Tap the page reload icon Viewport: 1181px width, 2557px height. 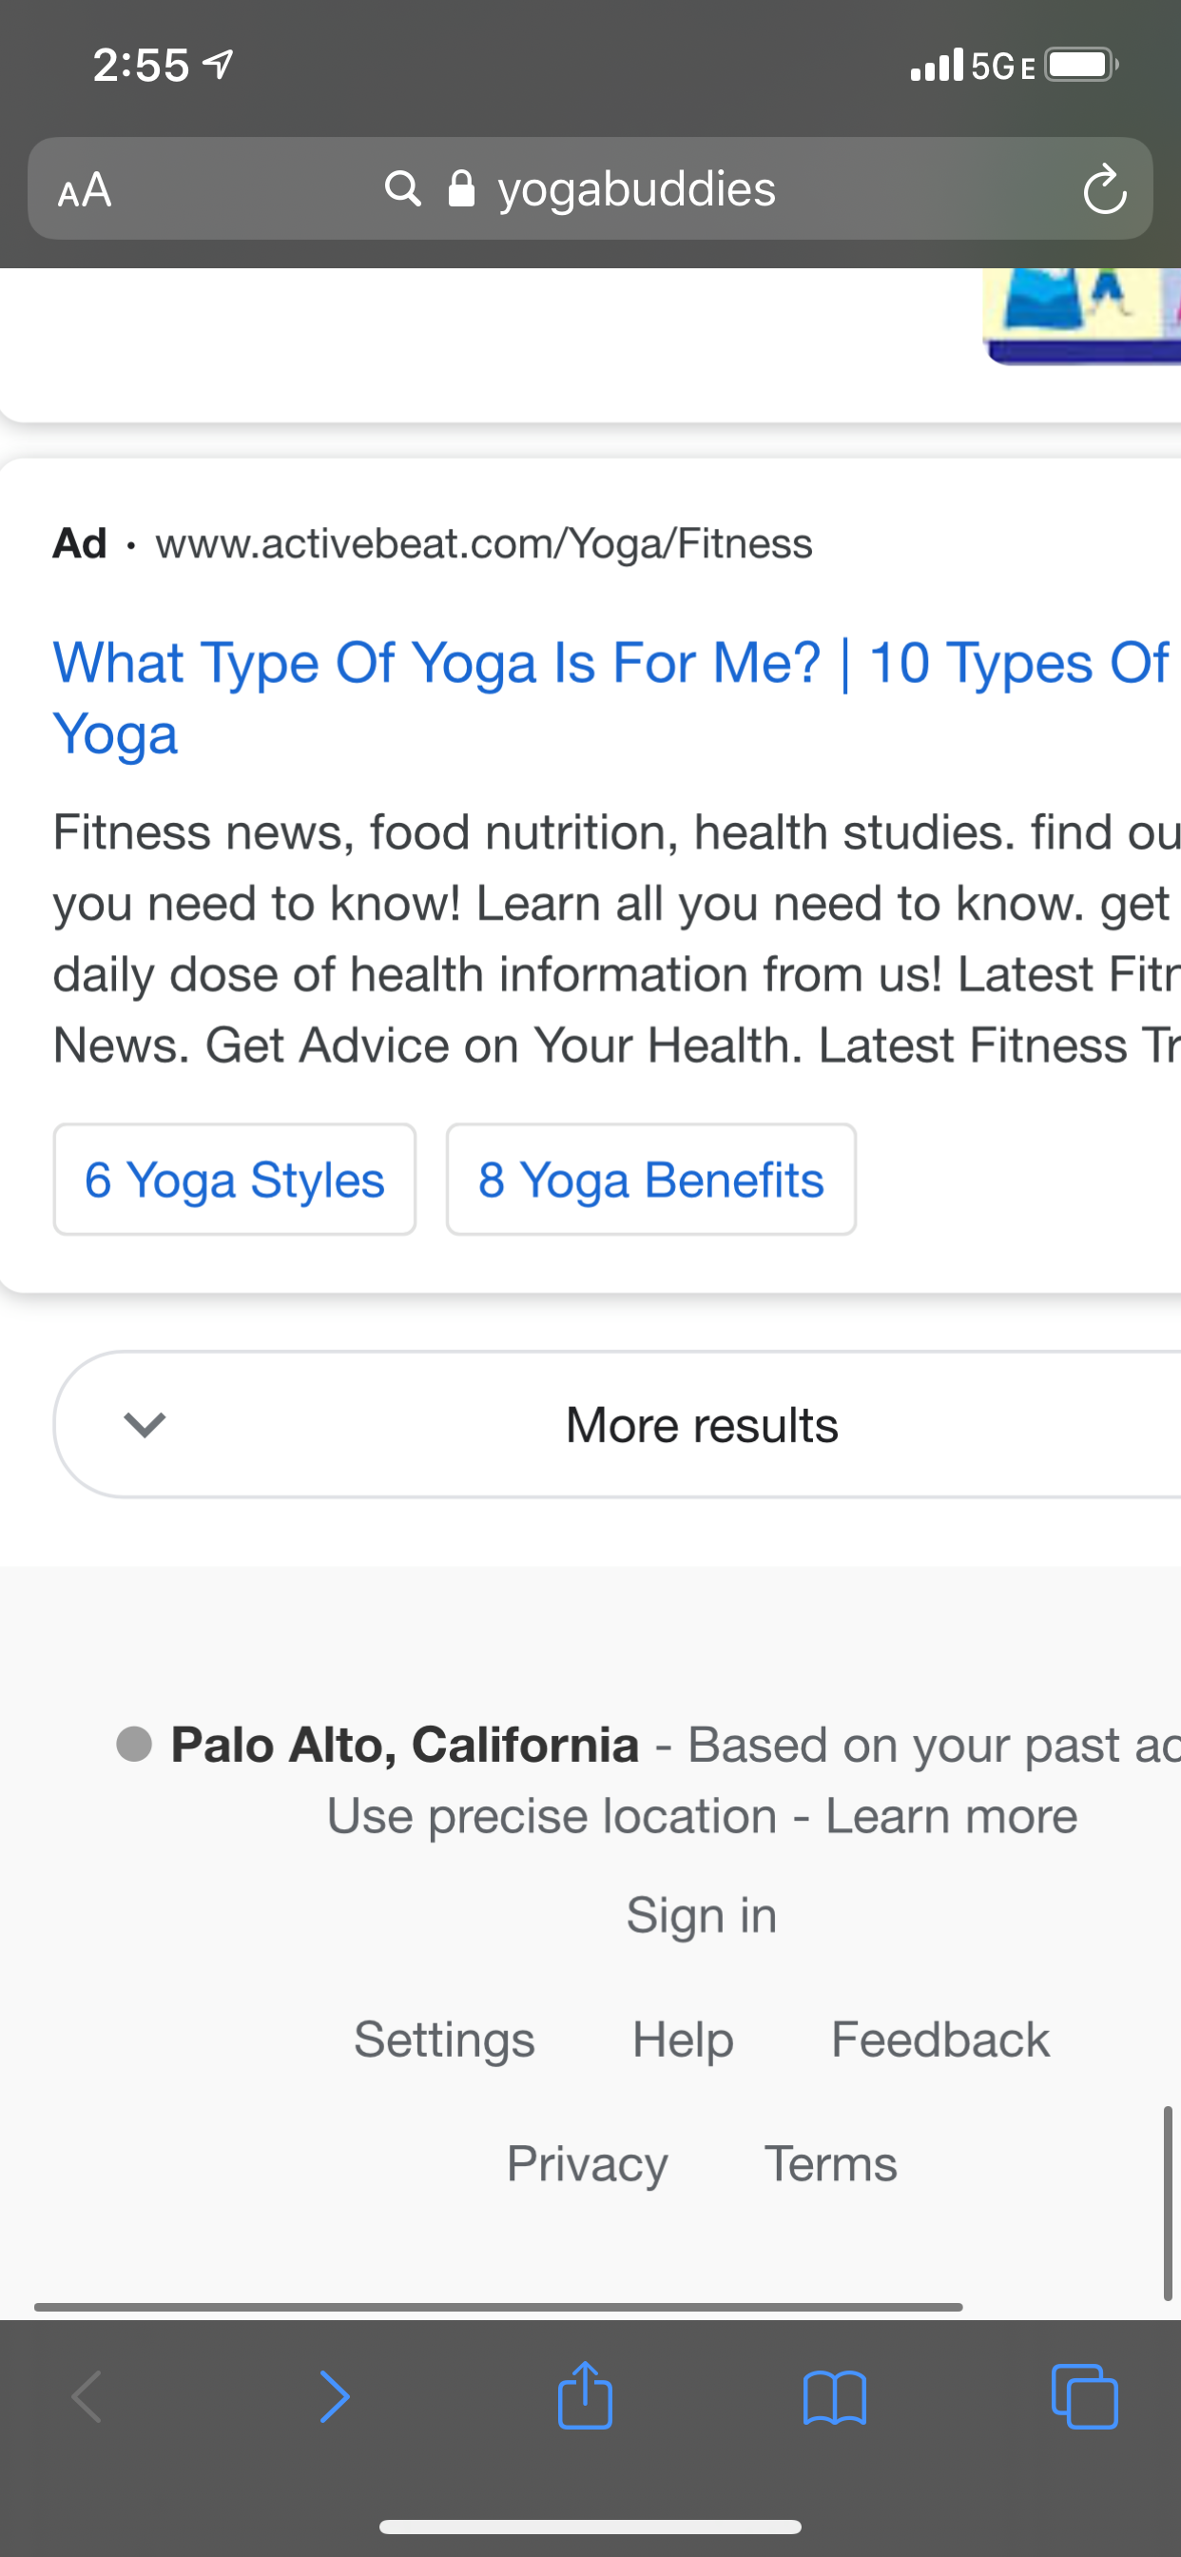pos(1104,189)
